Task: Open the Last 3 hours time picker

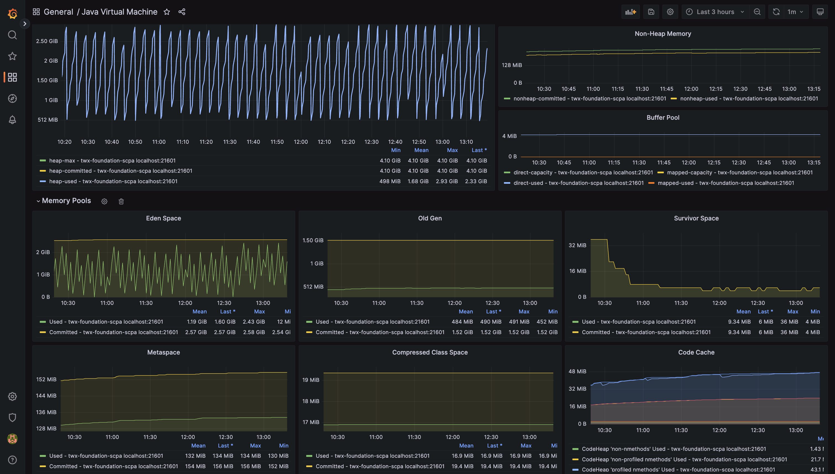Action: point(715,12)
